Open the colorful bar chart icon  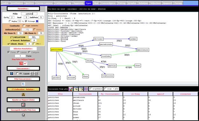pos(71,89)
